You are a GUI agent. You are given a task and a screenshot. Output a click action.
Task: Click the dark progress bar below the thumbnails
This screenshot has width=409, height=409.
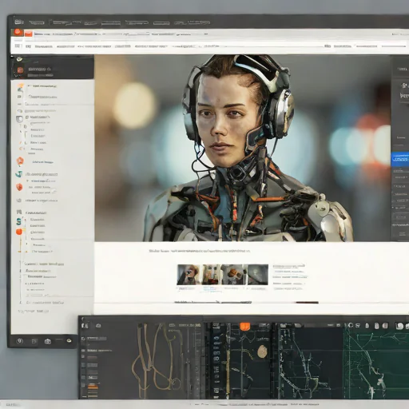(212, 302)
